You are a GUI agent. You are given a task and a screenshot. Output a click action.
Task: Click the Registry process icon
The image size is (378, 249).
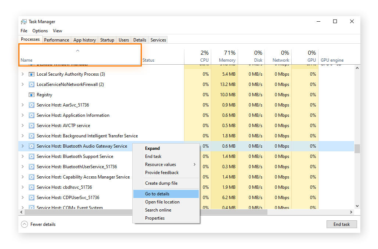31,95
